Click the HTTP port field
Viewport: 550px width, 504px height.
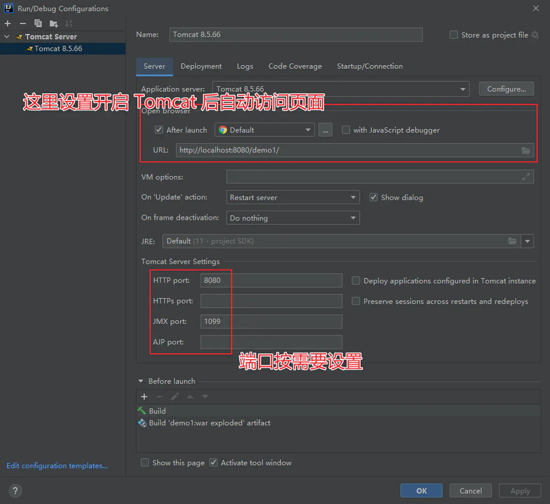point(271,281)
